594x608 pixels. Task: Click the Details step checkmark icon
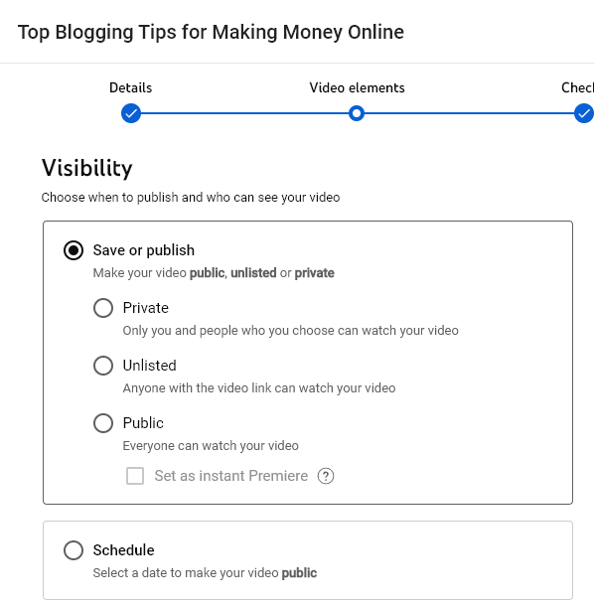tap(131, 113)
